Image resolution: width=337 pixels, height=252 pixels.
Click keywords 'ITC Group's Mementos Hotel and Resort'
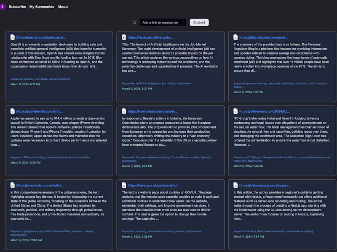click(282, 159)
